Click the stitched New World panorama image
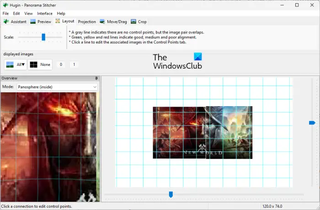Image resolution: width=320 pixels, height=210 pixels. [203, 132]
